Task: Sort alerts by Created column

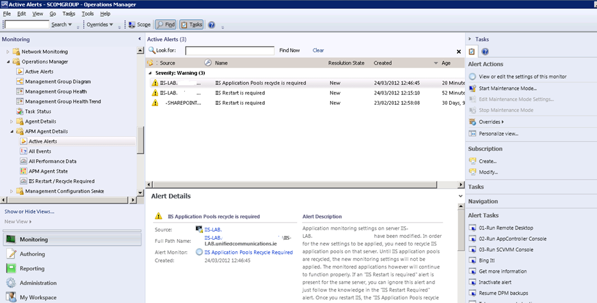Action: [x=383, y=63]
